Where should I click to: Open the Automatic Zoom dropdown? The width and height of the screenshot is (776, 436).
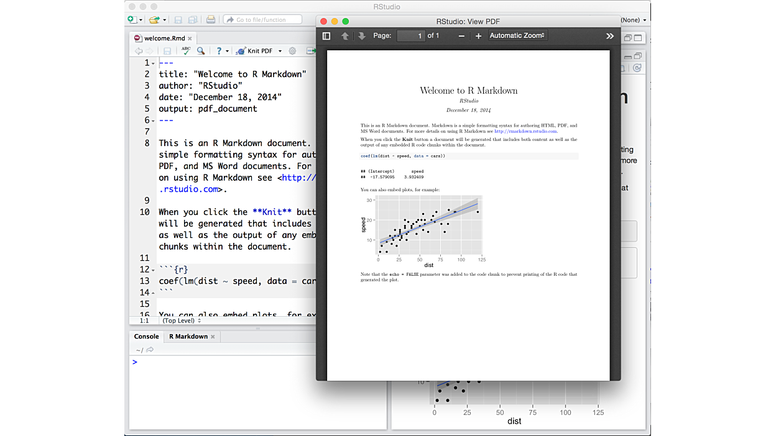click(x=517, y=36)
